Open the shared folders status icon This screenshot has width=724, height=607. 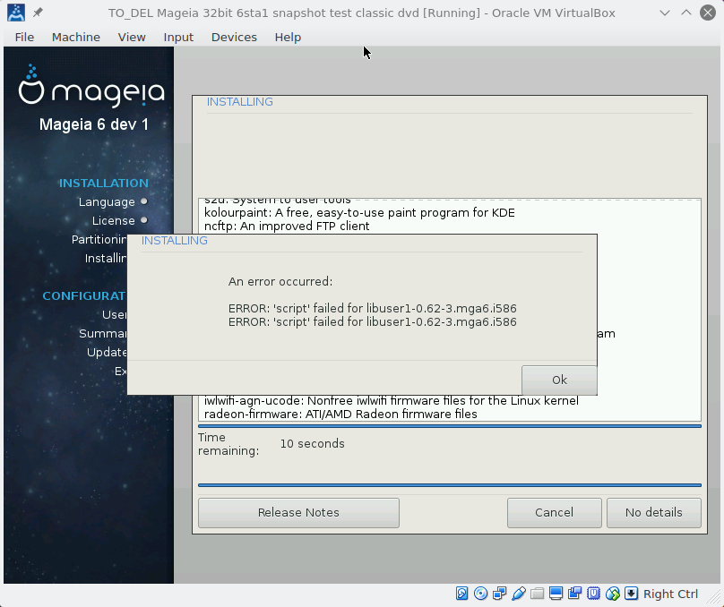pos(537,594)
